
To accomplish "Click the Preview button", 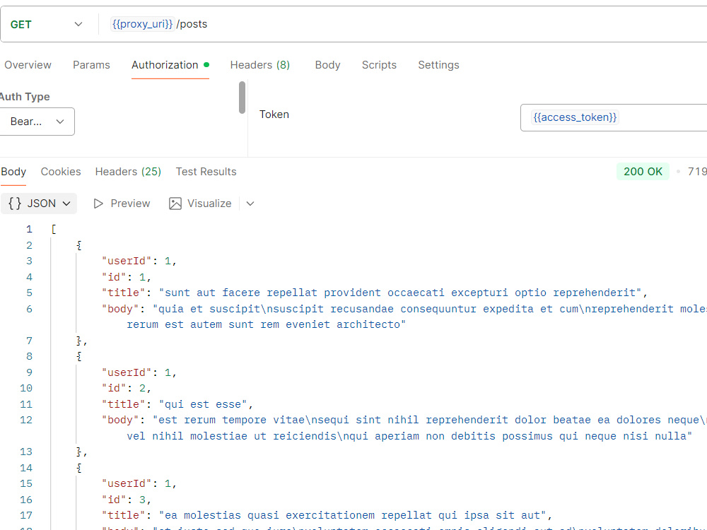I will click(122, 204).
